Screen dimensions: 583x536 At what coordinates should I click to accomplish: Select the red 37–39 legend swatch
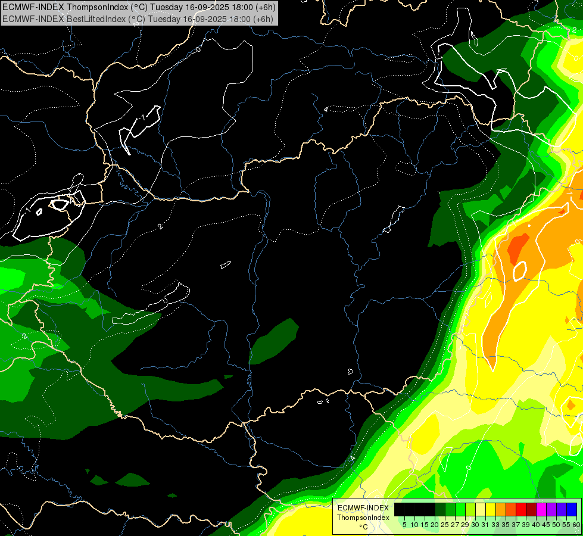point(521,510)
